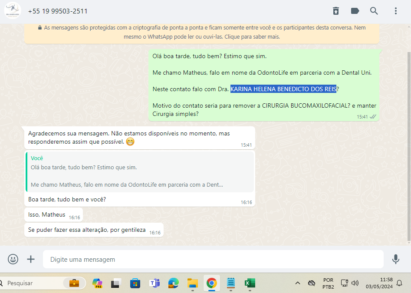Open the three-dot chat menu
The width and height of the screenshot is (411, 293).
pos(396,11)
